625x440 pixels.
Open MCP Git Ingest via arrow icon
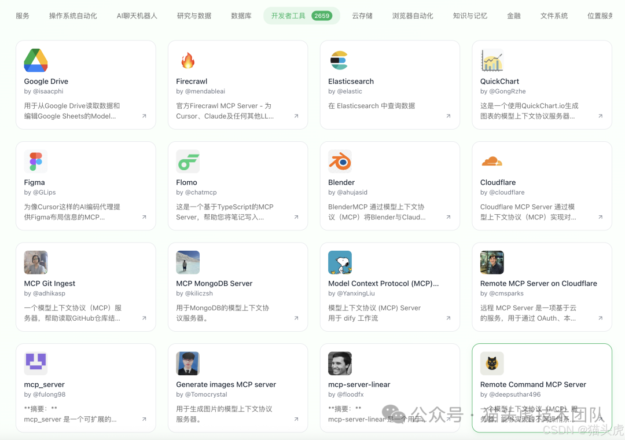point(144,318)
